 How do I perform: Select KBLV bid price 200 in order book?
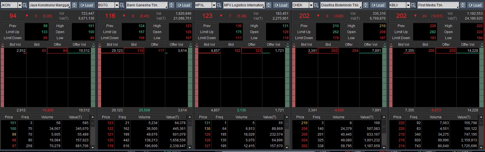[x=426, y=51]
